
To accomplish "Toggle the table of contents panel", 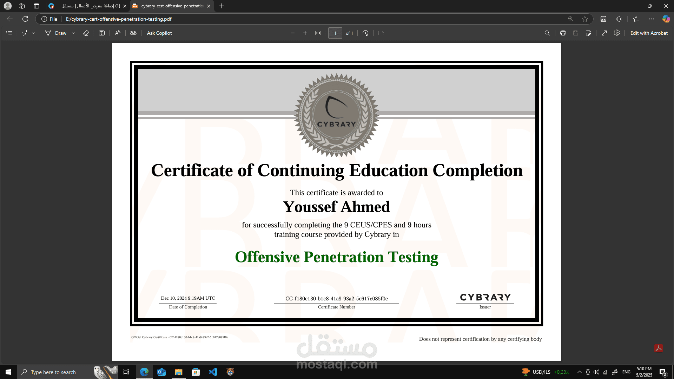I will point(9,33).
